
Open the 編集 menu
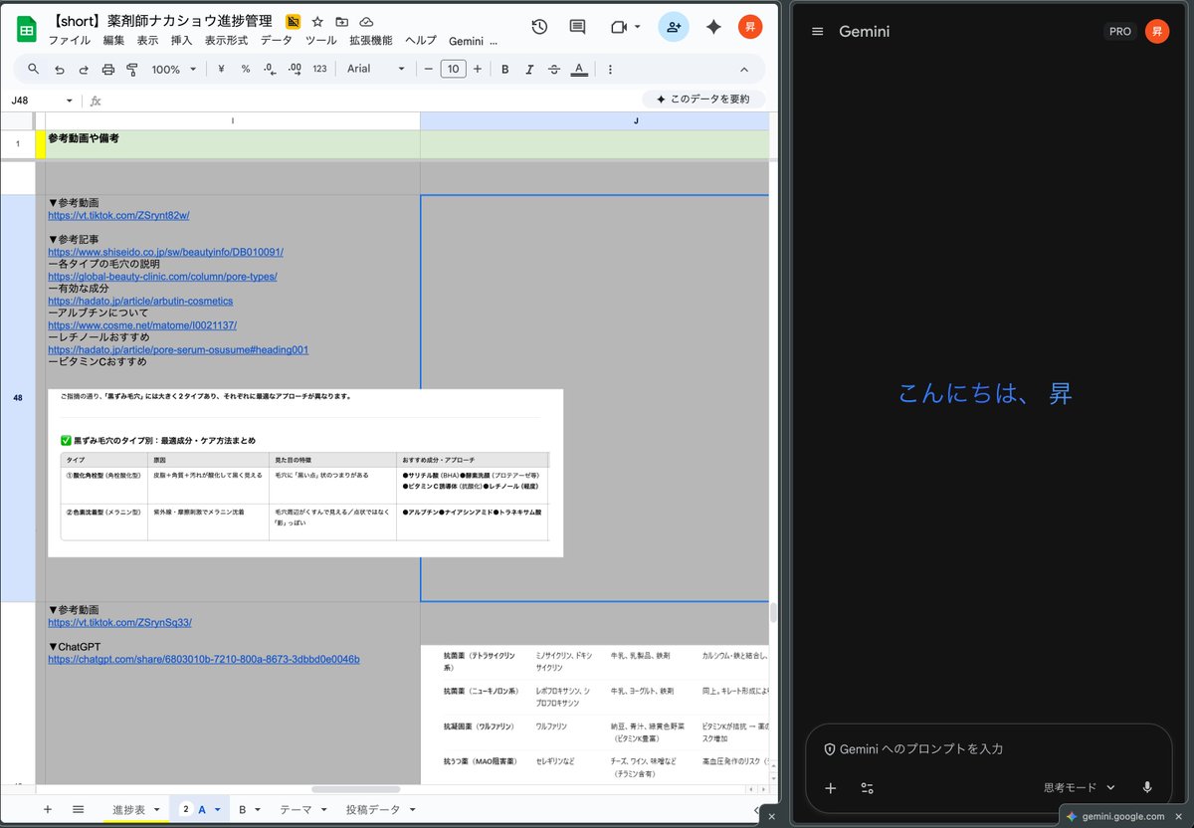click(x=113, y=41)
